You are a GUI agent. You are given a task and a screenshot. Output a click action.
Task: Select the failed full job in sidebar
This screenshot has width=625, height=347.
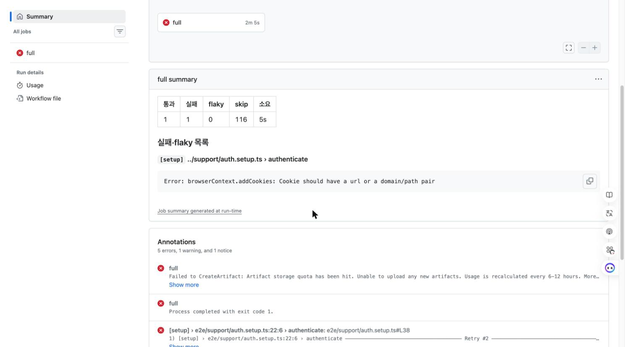pyautogui.click(x=69, y=53)
